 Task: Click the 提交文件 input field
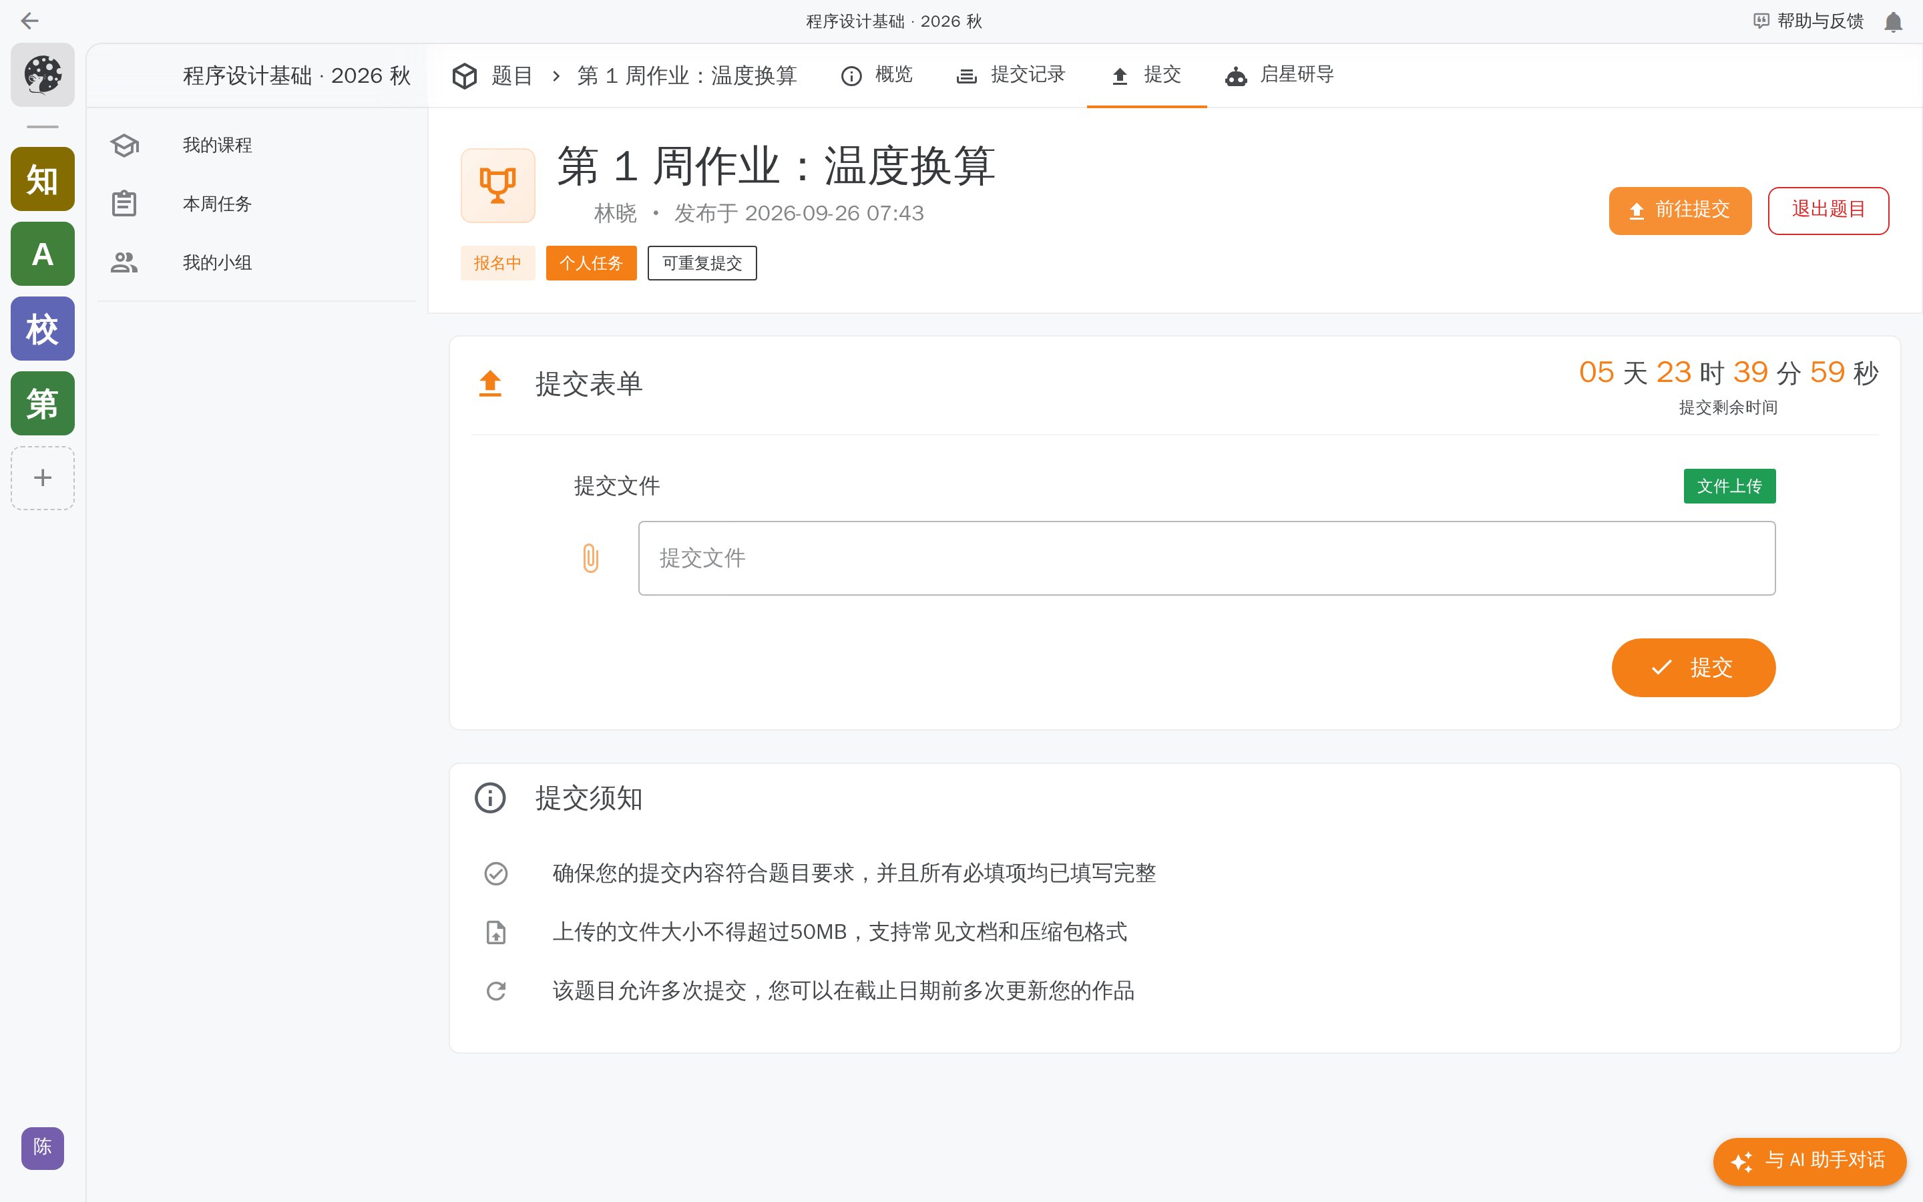click(1207, 558)
